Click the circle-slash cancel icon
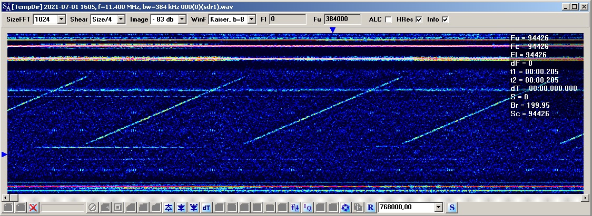 pos(93,208)
